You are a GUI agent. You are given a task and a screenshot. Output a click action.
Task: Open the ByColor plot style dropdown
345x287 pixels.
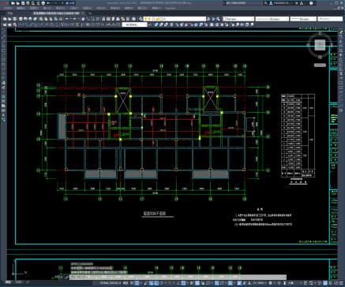click(330, 19)
